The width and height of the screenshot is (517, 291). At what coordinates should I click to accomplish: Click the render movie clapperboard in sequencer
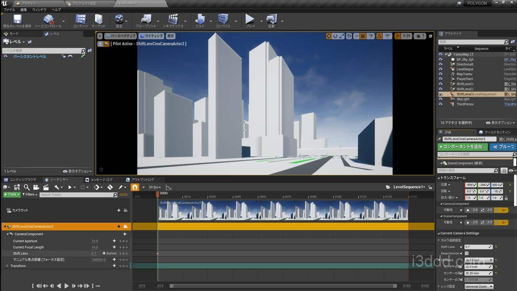click(46, 187)
